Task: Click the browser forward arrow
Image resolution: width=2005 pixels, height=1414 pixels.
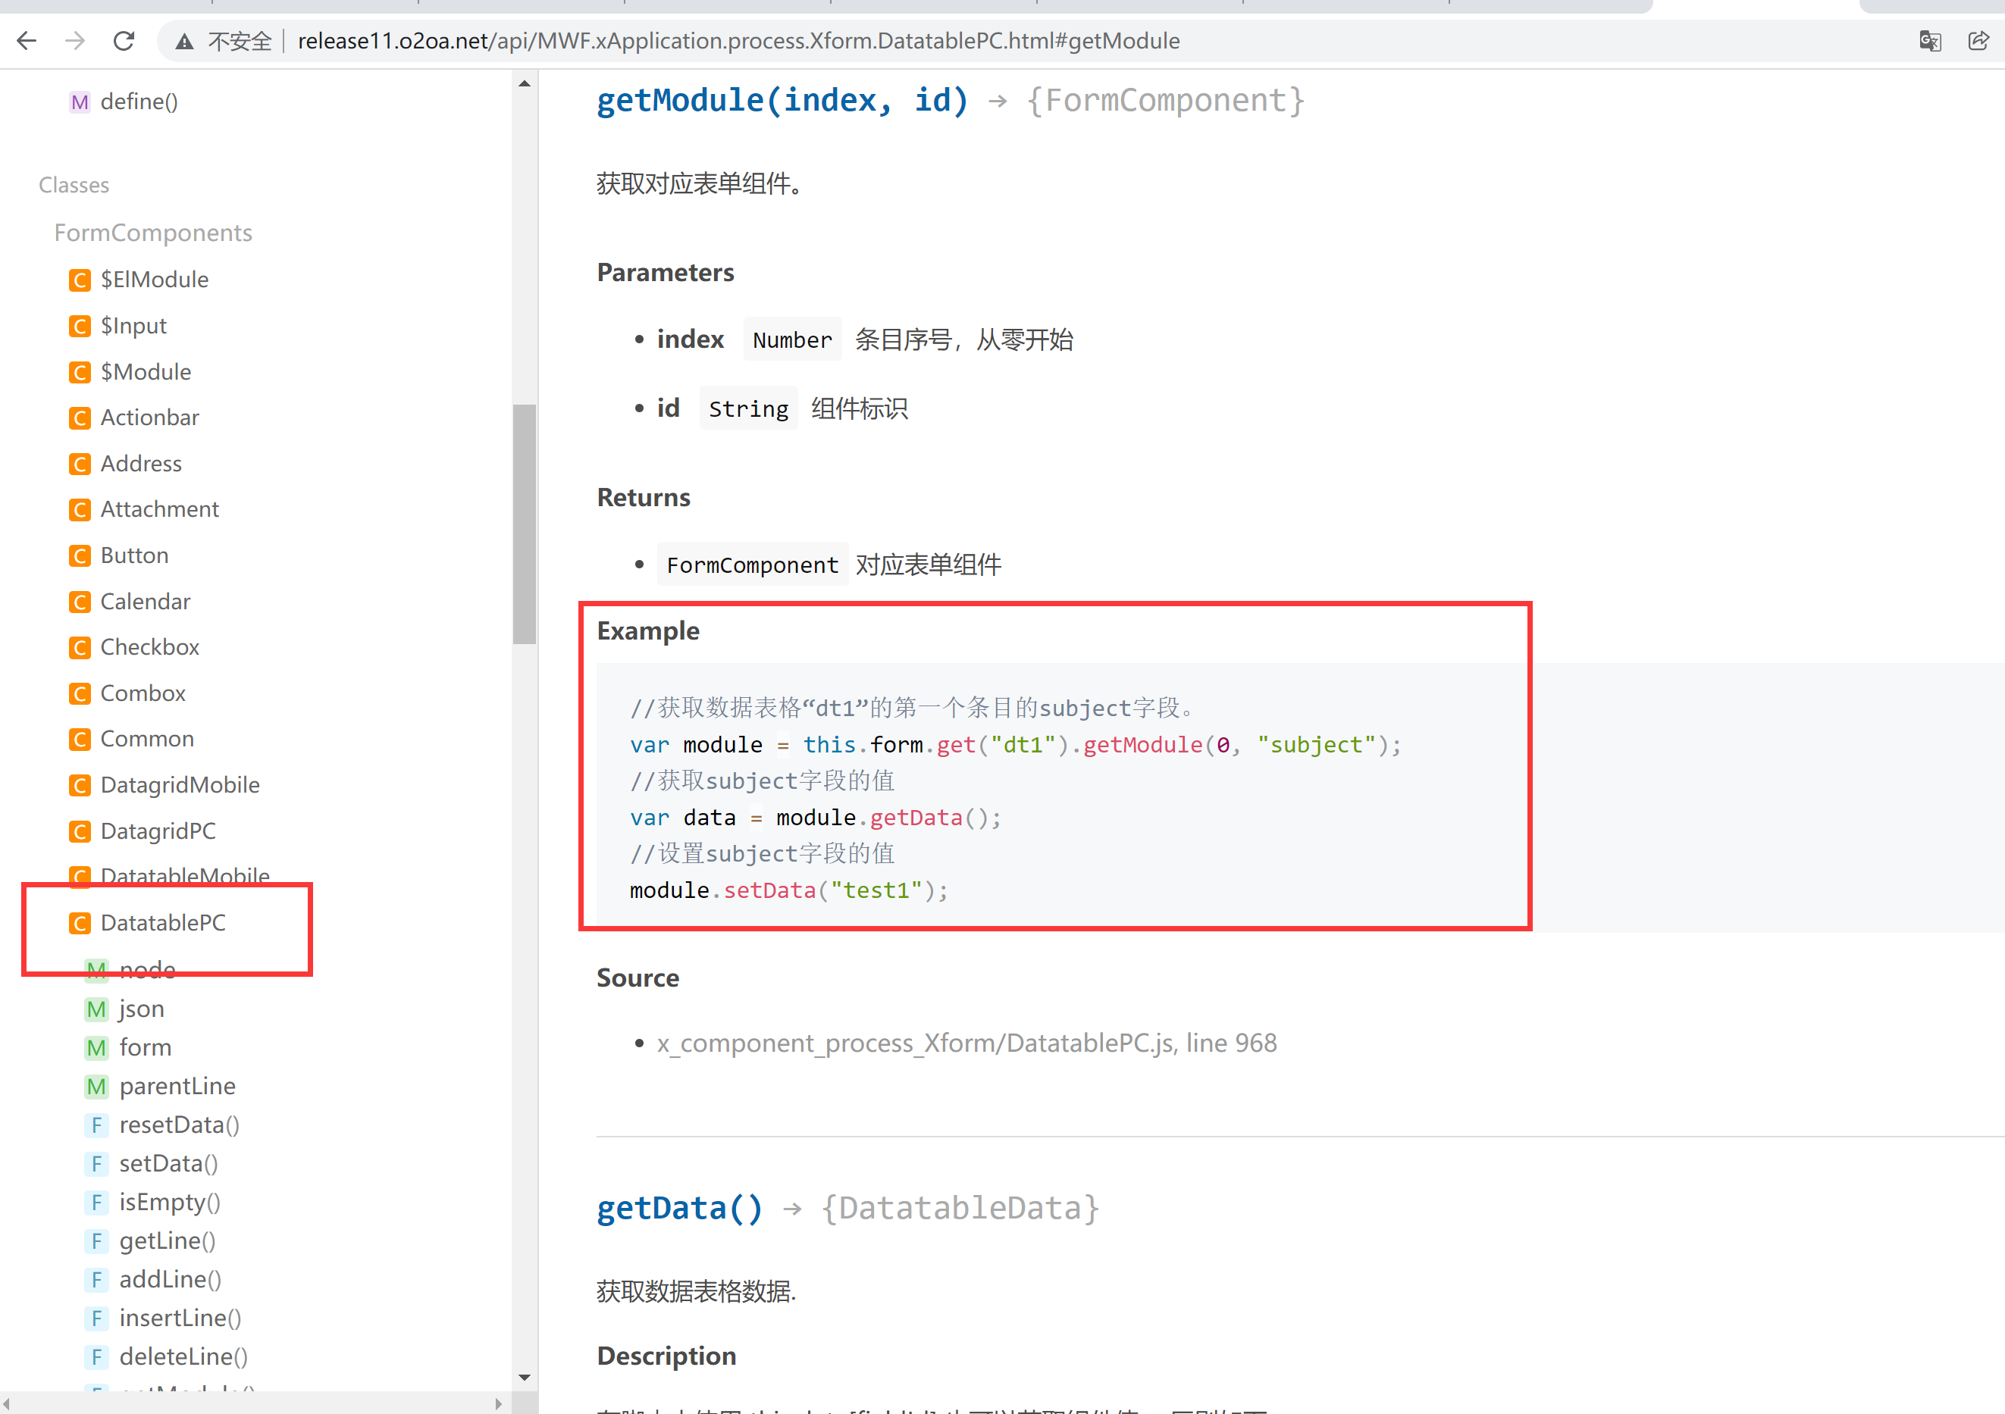Action: (x=75, y=41)
